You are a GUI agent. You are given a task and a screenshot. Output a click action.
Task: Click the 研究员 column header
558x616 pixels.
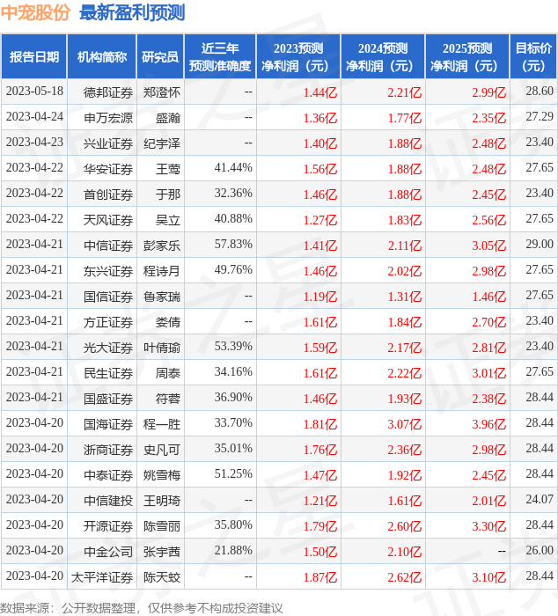(x=160, y=57)
